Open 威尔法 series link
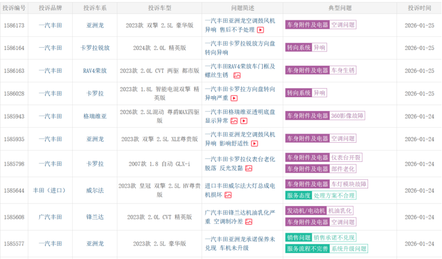The width and height of the screenshot is (442, 259). pos(95,191)
